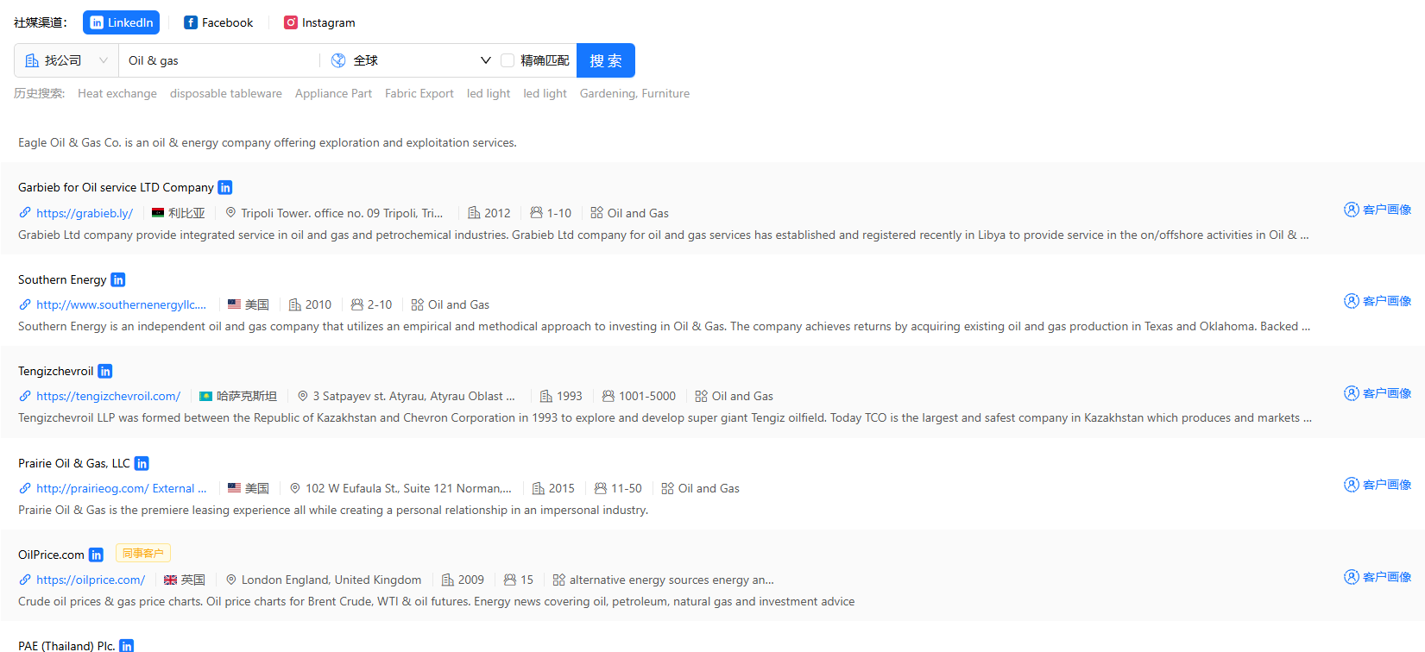Open the prairieog.com website link
Viewport: 1425px width, 652px height.
122,488
